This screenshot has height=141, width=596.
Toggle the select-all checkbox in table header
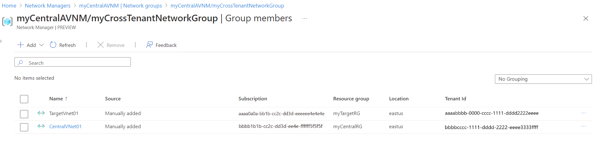pyautogui.click(x=24, y=99)
